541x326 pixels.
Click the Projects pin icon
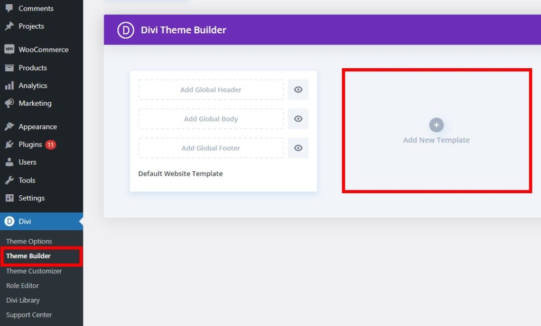pyautogui.click(x=10, y=26)
